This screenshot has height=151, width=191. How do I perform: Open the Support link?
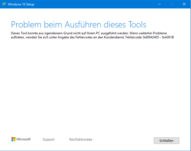point(49,139)
